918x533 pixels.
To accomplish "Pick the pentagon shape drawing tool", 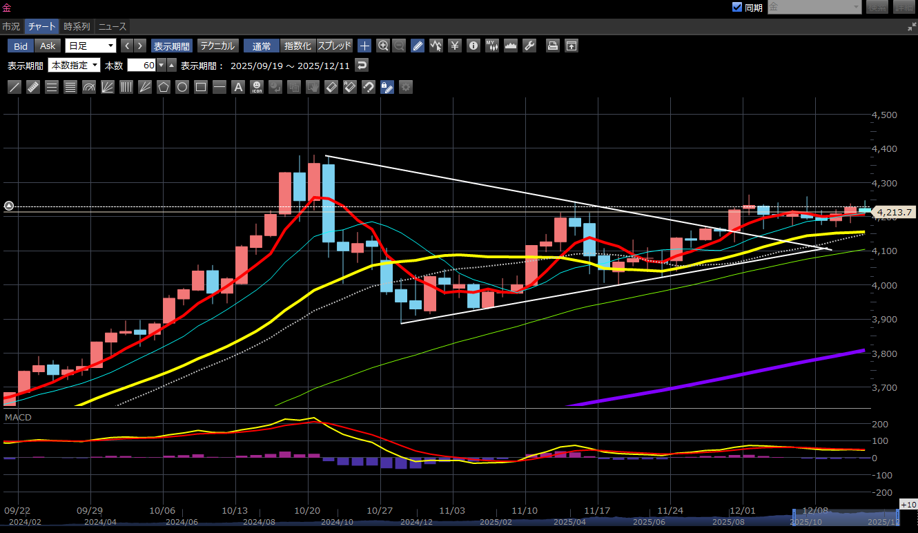I will pos(164,87).
